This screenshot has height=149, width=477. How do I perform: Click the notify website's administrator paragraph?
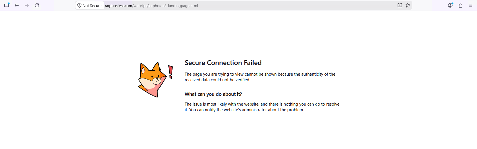click(x=262, y=107)
